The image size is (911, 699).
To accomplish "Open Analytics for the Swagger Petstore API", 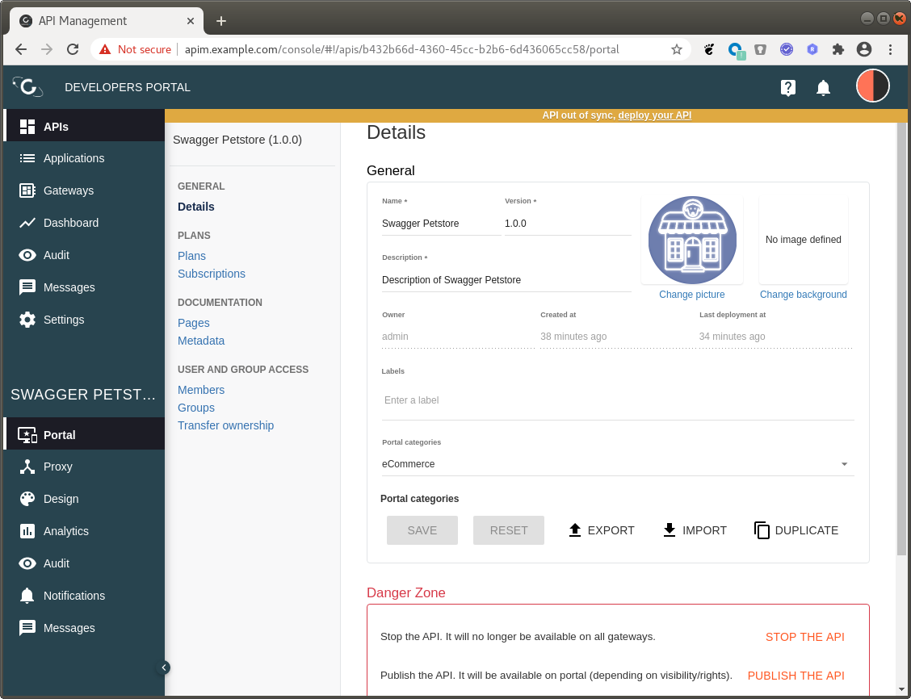I will coord(67,530).
